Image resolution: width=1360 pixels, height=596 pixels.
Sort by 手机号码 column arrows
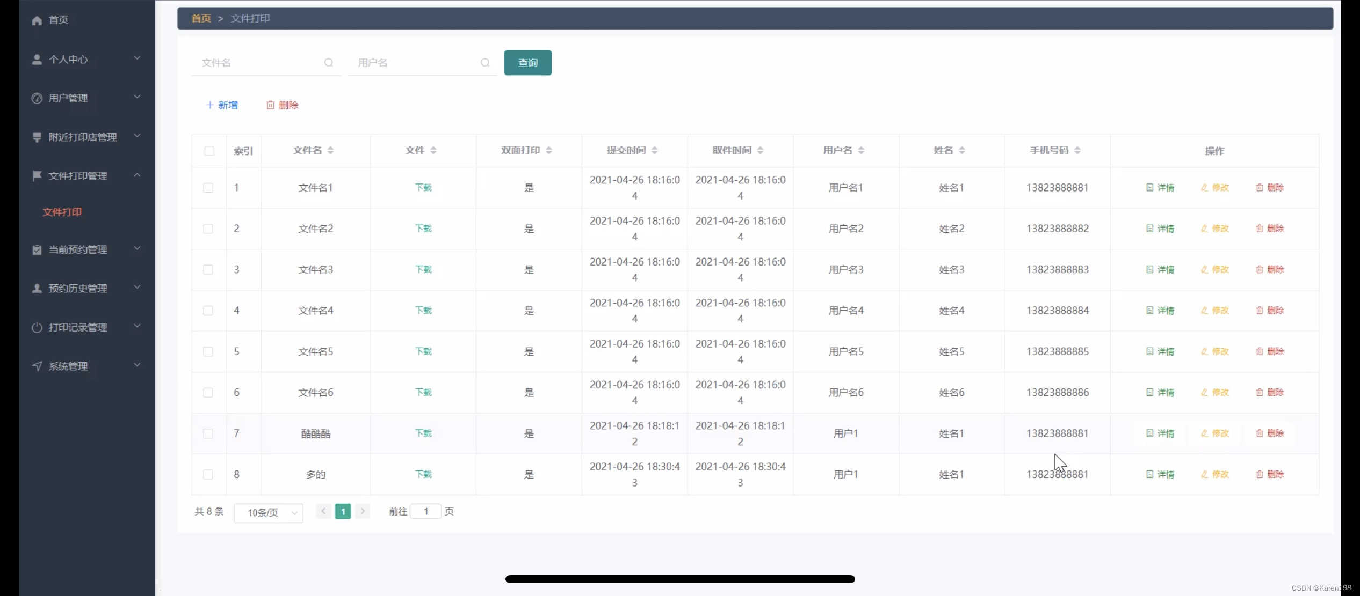tap(1077, 151)
